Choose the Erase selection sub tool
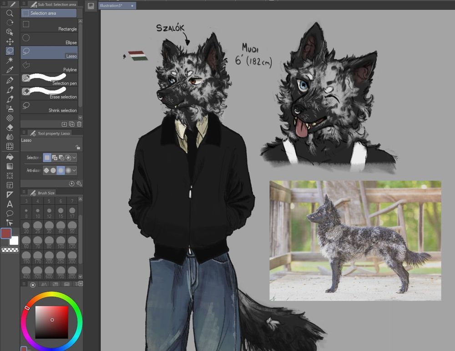This screenshot has width=455, height=351. tap(49, 93)
